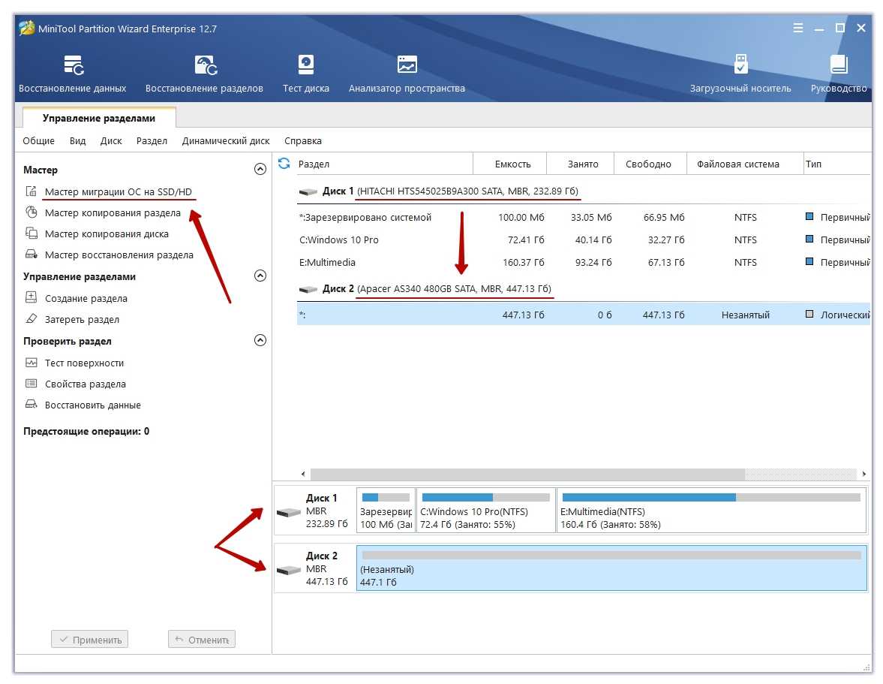Select E:Multimedia(NTFS) block in disk map
Viewport: 883px width, 684px height.
point(711,511)
